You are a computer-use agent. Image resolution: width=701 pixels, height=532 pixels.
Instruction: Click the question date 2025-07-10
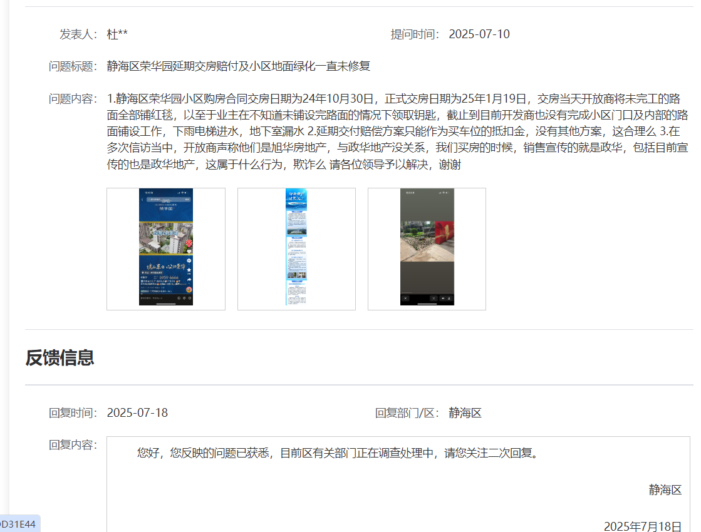(x=479, y=34)
